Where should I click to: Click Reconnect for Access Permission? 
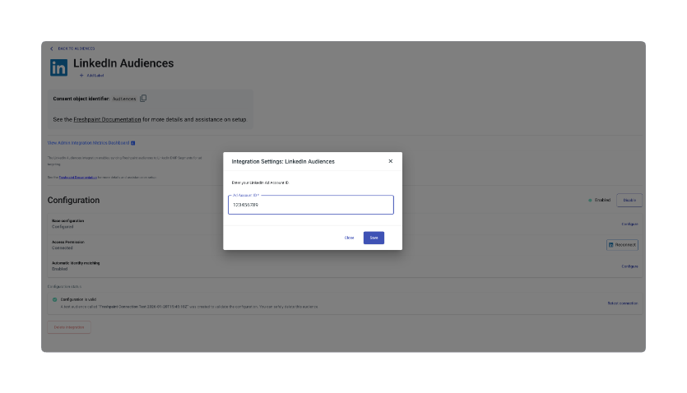click(x=622, y=245)
